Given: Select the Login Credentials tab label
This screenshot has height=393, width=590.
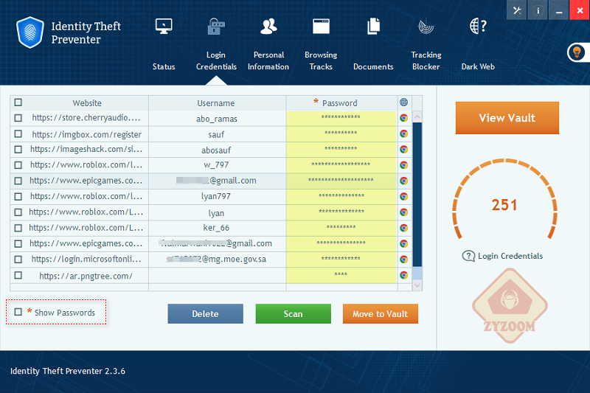Looking at the screenshot, I should (216, 60).
